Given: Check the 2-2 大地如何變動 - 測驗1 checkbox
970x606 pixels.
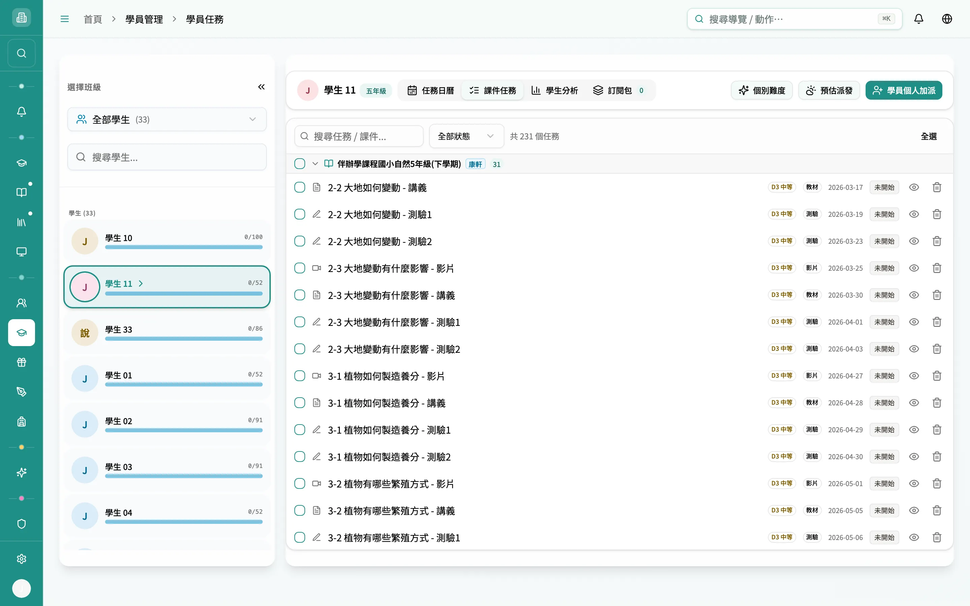Looking at the screenshot, I should coord(299,214).
